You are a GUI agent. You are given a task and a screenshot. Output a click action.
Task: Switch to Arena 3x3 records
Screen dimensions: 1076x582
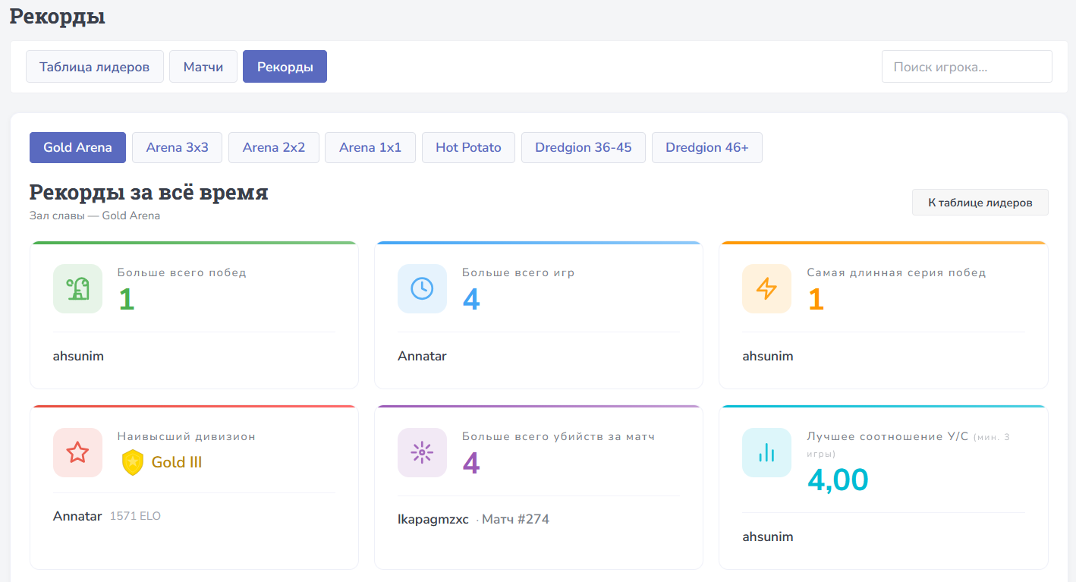pyautogui.click(x=177, y=147)
